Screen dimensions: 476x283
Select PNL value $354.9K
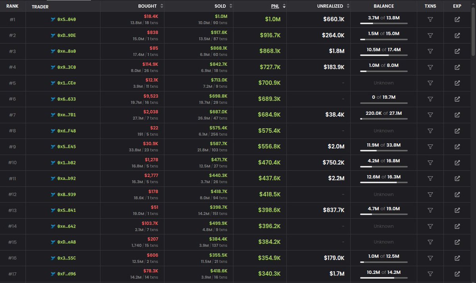point(269,258)
